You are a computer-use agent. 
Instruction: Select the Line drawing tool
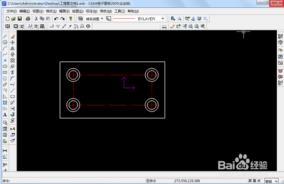coord(5,36)
